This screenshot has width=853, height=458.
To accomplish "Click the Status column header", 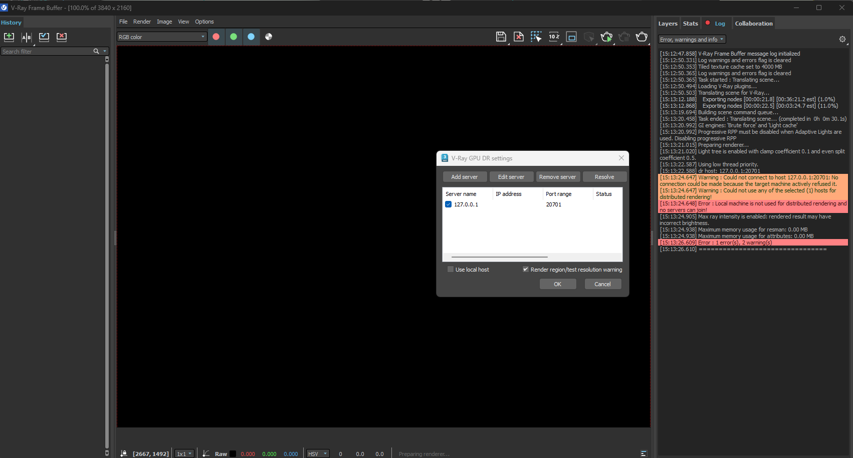I will pos(607,194).
